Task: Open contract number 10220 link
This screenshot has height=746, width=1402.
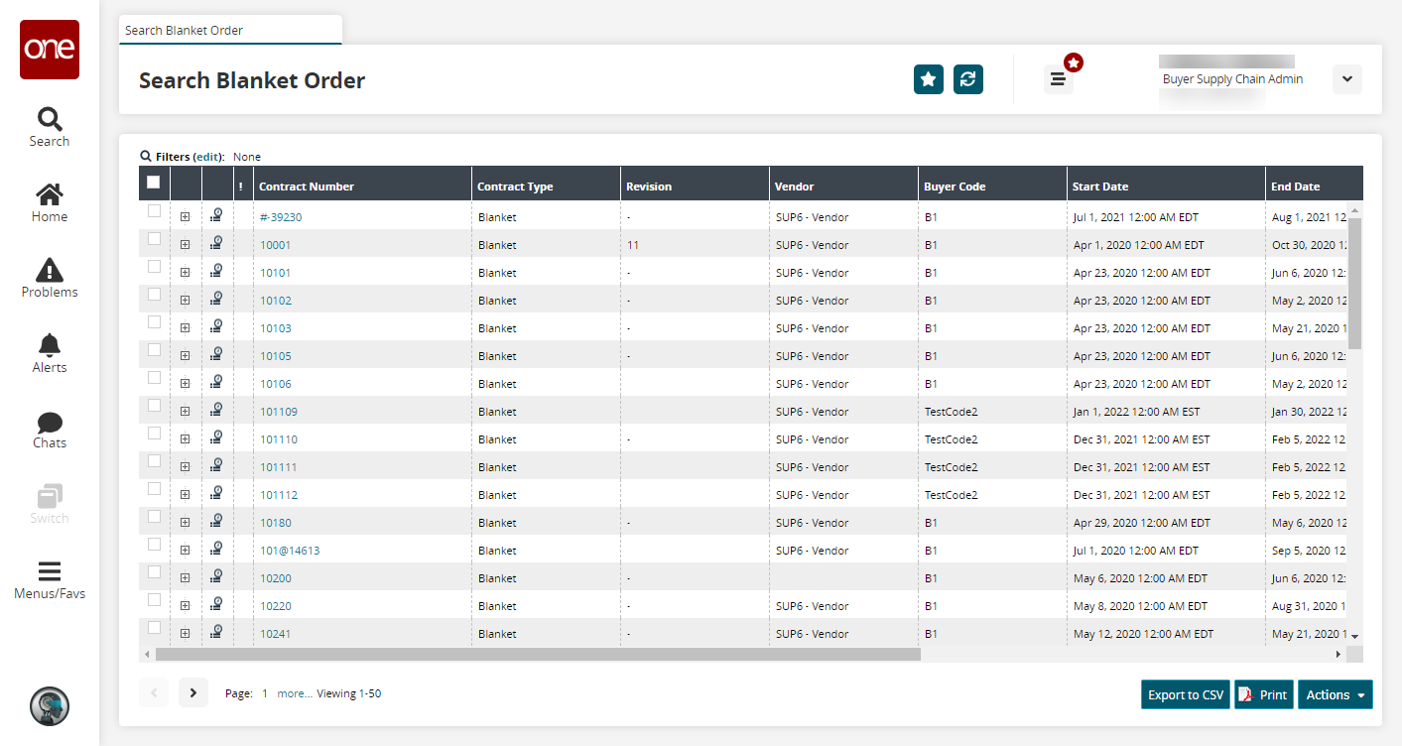Action: click(x=276, y=606)
